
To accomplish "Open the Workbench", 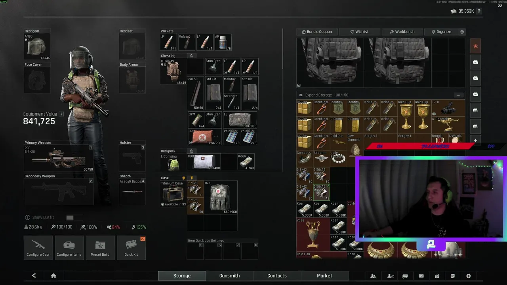I will [402, 32].
